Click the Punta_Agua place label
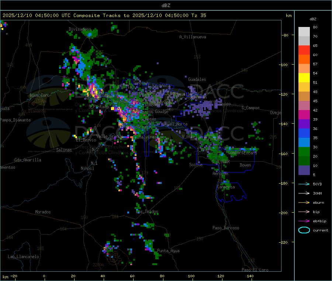332x281 pixels. pos(168,251)
